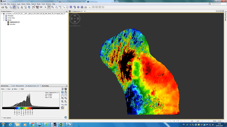Viewport: 227px width, 127px height.
Task: Open Google Chrome from the taskbar
Action: point(33,125)
